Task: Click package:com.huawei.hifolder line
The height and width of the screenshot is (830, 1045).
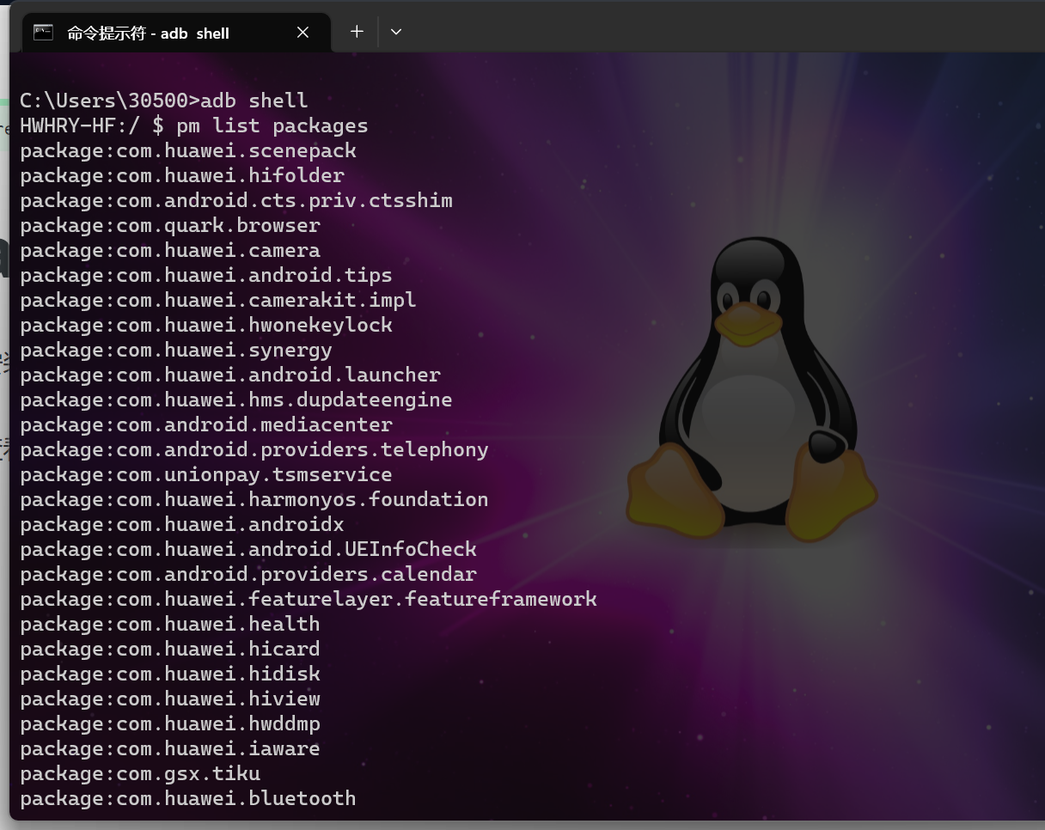Action: coord(182,175)
